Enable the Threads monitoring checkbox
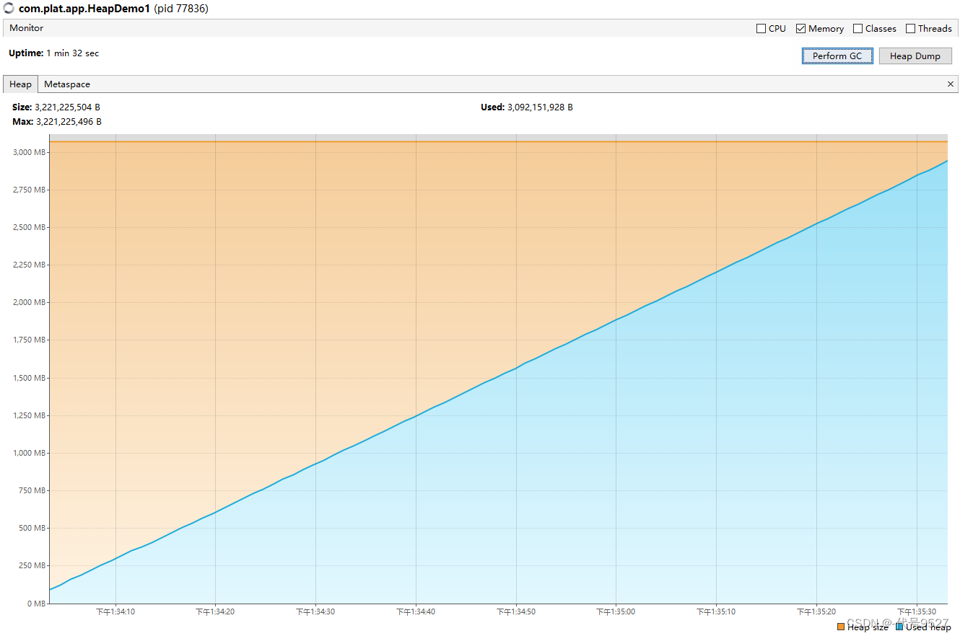 910,29
